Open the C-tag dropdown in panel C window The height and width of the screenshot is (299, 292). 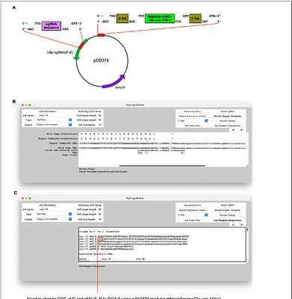pos(192,215)
